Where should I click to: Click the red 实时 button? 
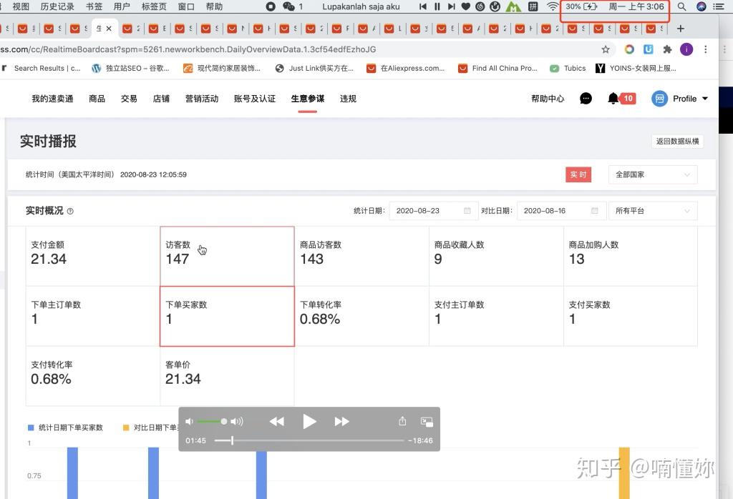(x=578, y=174)
